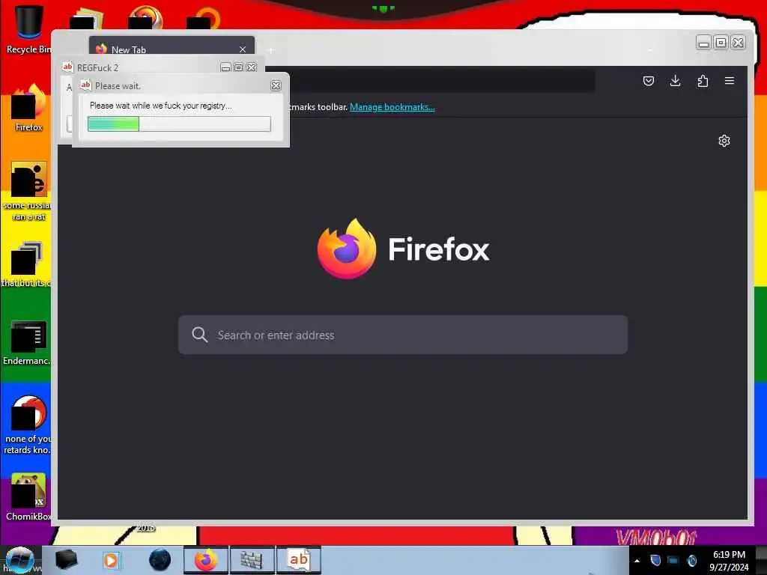Viewport: 767px width, 575px height.
Task: Click the shield tray icon
Action: coord(655,560)
